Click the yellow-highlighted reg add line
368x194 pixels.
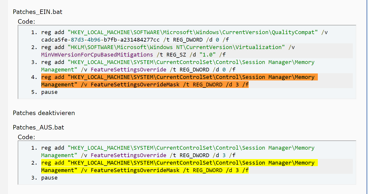(179, 163)
